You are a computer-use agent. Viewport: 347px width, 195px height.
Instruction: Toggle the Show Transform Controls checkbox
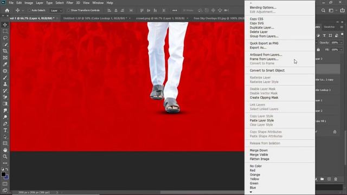[68, 10]
